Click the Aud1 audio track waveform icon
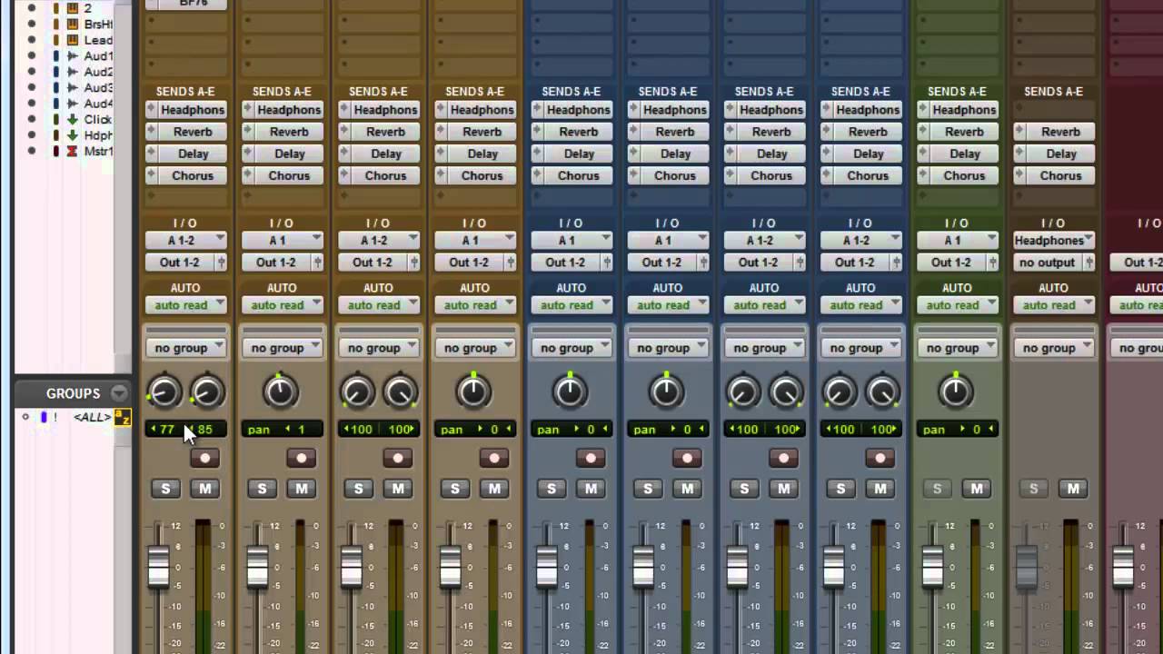 (x=73, y=56)
